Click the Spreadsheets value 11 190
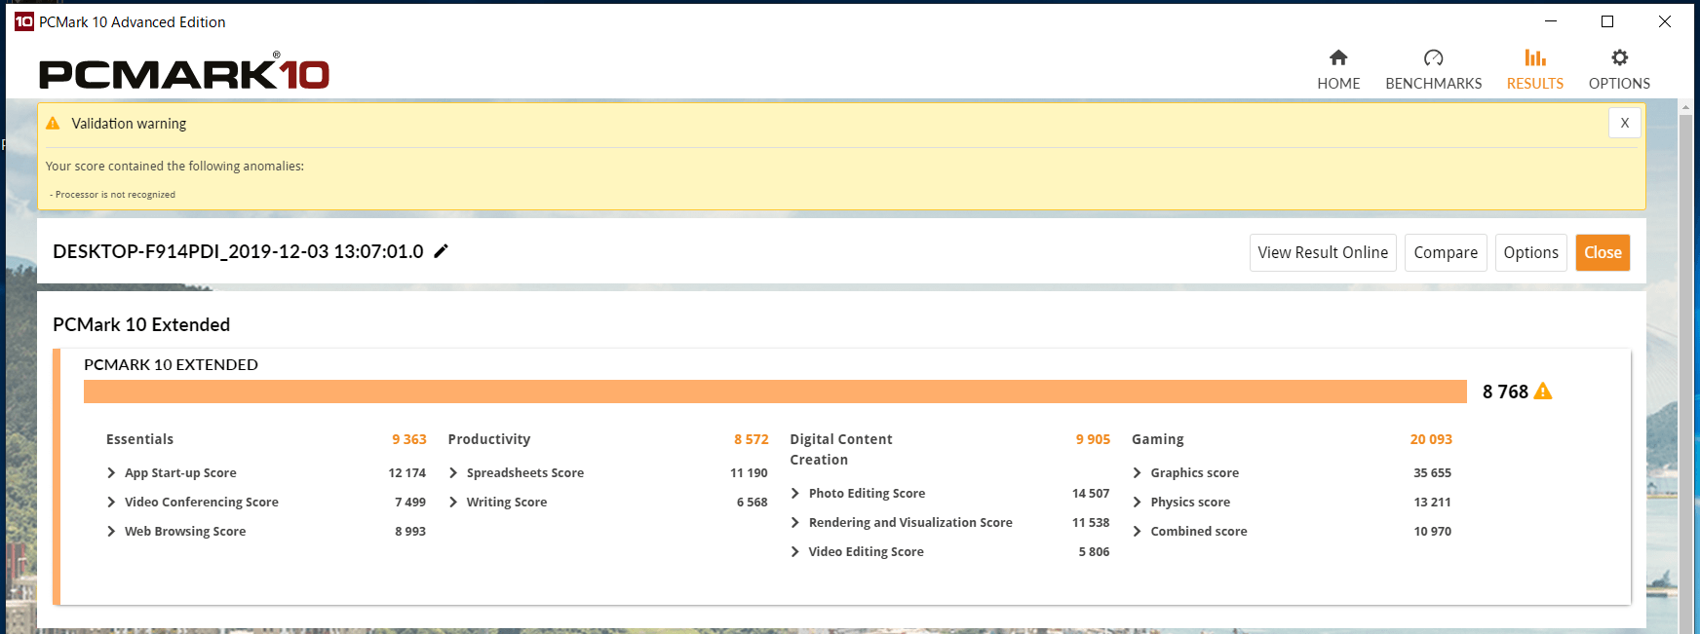 point(749,473)
